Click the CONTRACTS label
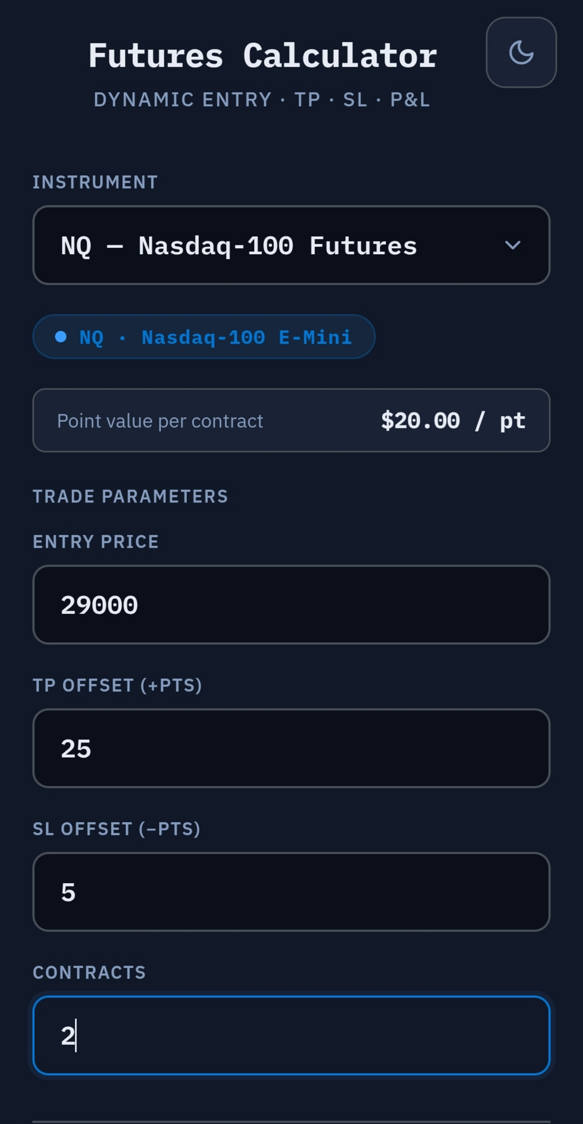 click(89, 973)
